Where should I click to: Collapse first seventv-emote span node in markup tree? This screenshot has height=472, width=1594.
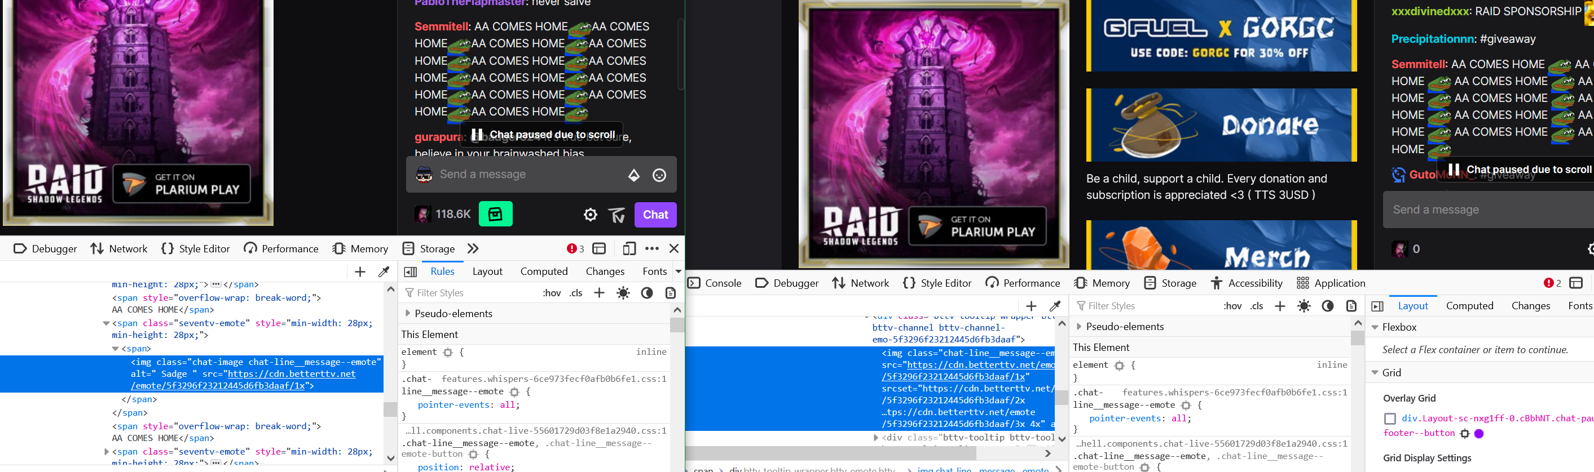[106, 323]
